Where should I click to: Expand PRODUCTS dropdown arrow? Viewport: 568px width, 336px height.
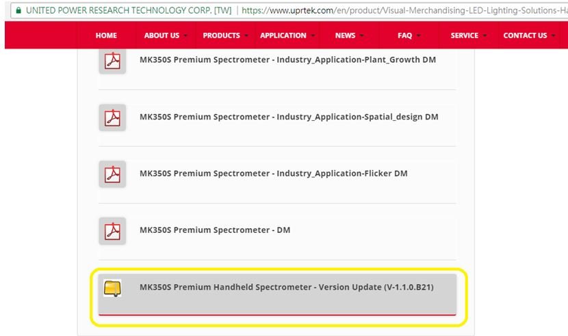[246, 36]
